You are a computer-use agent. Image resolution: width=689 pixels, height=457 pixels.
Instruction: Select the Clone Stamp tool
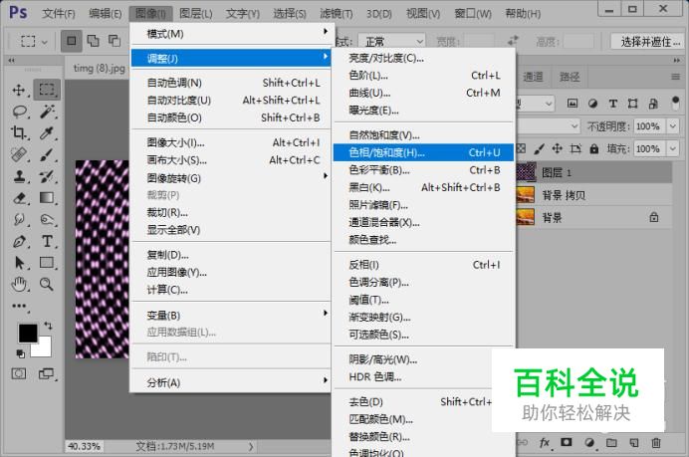pyautogui.click(x=19, y=176)
